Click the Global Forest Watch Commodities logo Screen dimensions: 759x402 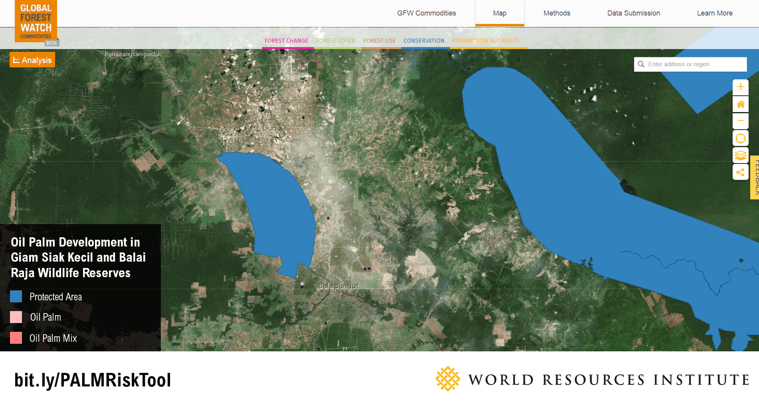36,21
